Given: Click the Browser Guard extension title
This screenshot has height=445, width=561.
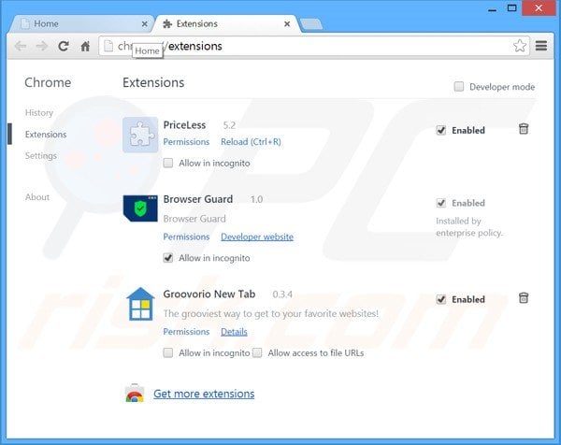Looking at the screenshot, I should 198,199.
